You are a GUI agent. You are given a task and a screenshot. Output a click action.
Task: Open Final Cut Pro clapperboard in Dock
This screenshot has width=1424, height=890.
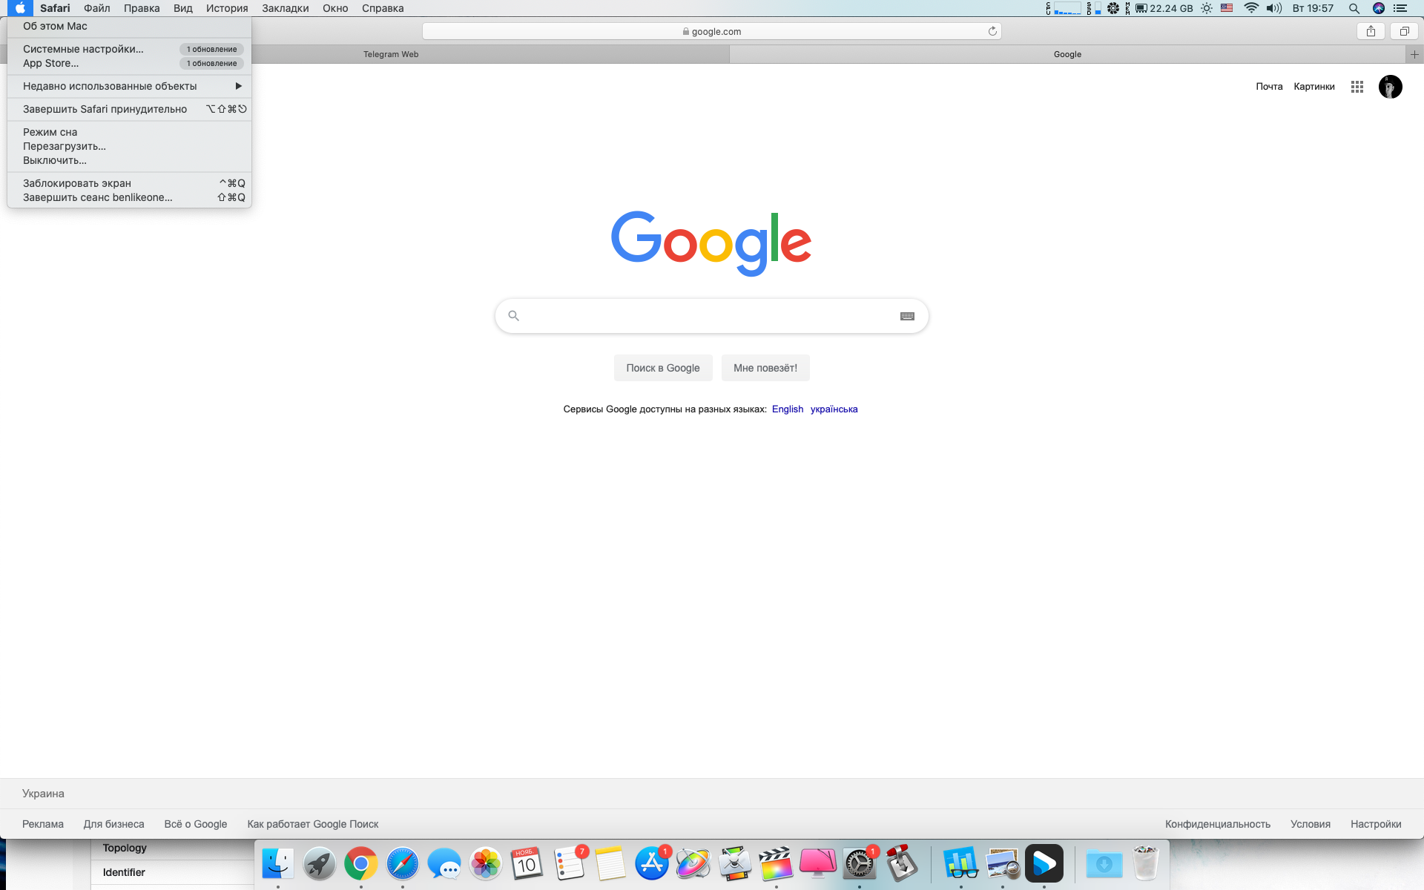(x=777, y=864)
